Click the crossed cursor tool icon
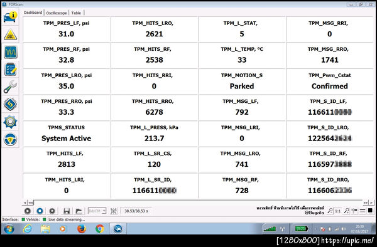Image resolution: width=377 pixels, height=247 pixels. point(114,211)
